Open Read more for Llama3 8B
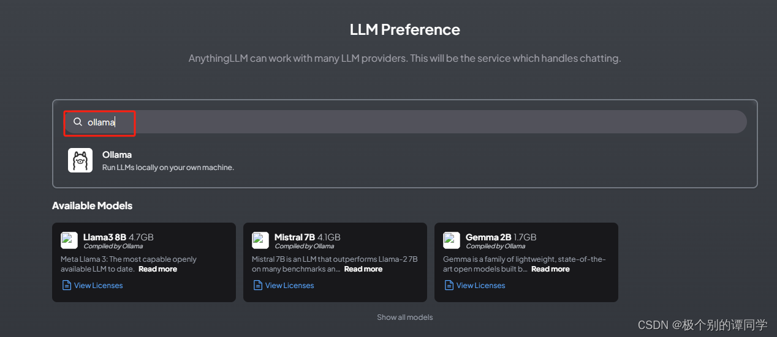Image resolution: width=777 pixels, height=337 pixels. [157, 269]
